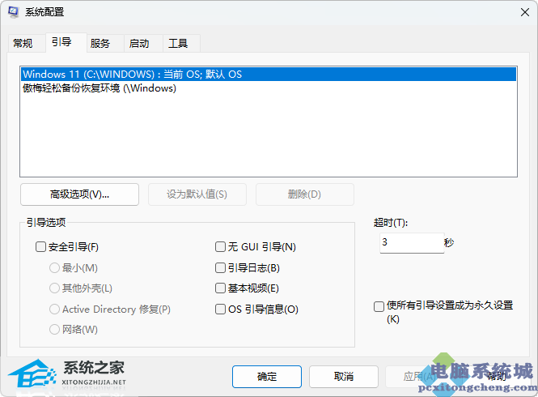Click the 取消 button
538x397 pixels.
coord(344,377)
